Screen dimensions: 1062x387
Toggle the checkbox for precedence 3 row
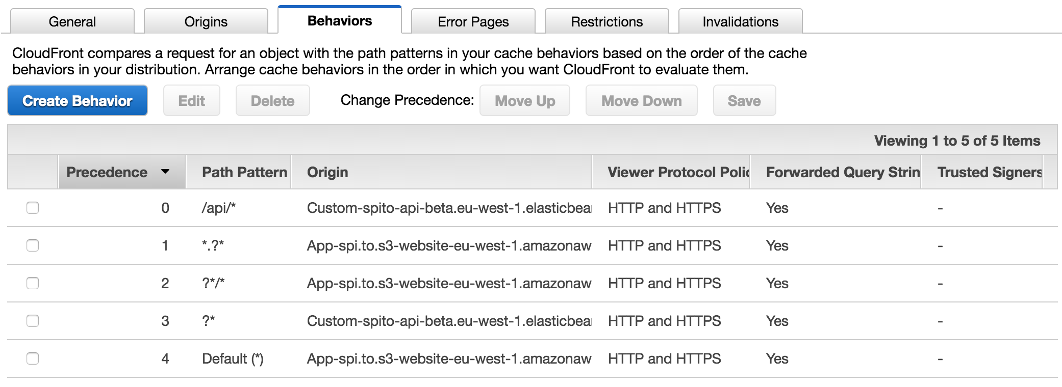33,321
